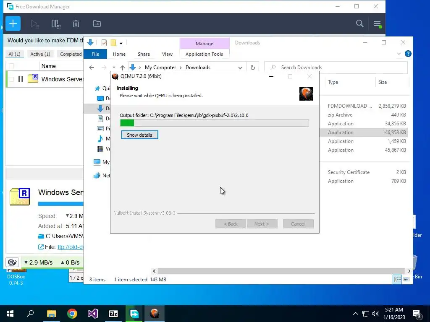Viewport: 430px width, 322px height.
Task: Minimize the QEMU installer window
Action: point(271,76)
